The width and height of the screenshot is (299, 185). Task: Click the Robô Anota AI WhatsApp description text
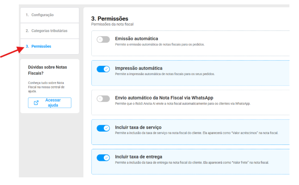pyautogui.click(x=182, y=104)
